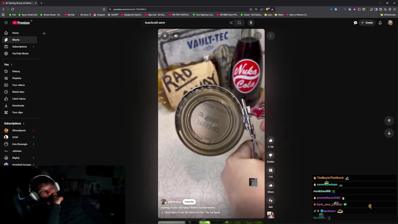
Task: Open the MrsFallout channel avatar
Action: [x=164, y=202]
